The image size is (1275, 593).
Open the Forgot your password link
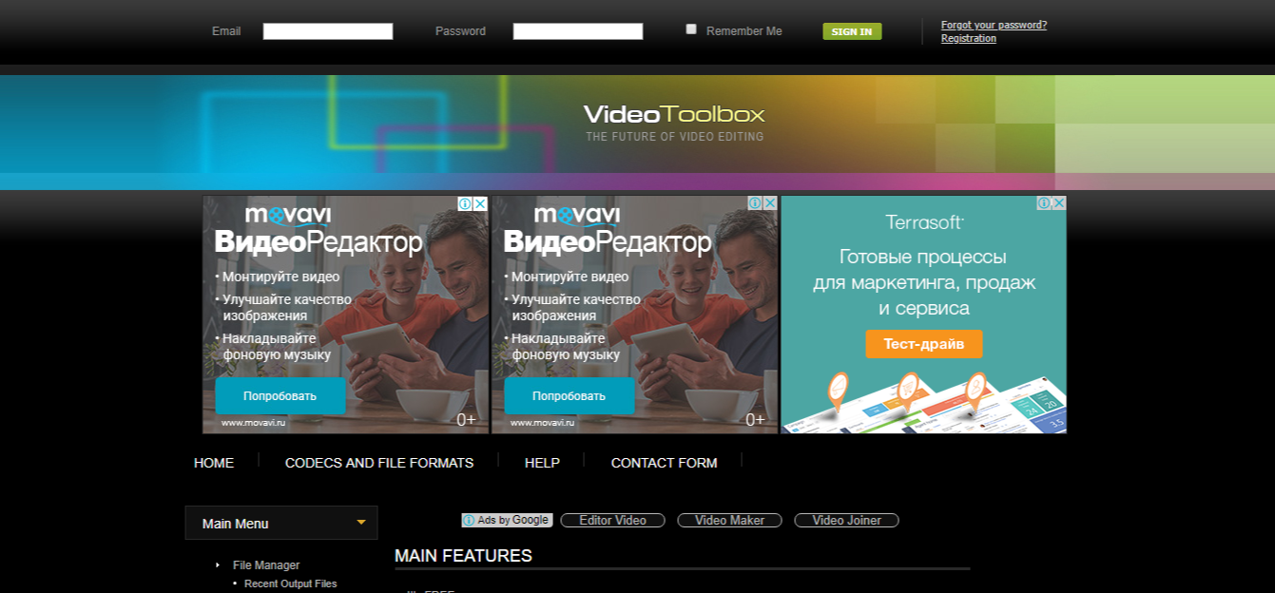coord(993,25)
